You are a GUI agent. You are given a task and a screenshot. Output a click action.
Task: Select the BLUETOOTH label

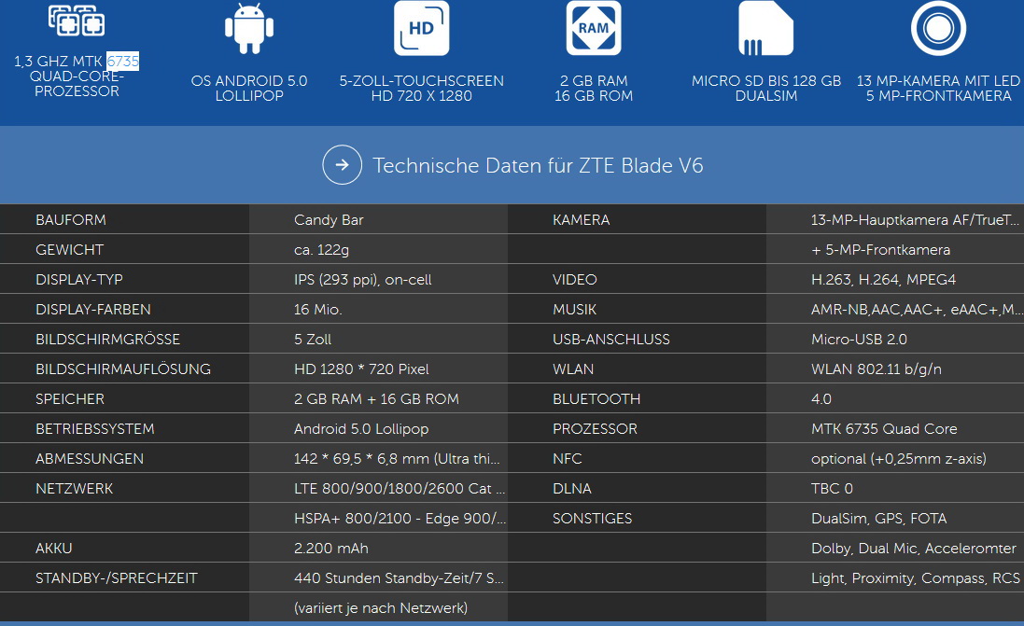[x=596, y=399]
